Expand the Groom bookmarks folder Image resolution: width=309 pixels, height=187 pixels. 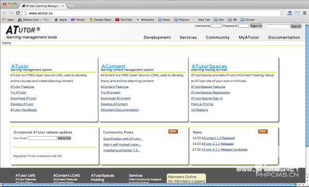click(248, 20)
